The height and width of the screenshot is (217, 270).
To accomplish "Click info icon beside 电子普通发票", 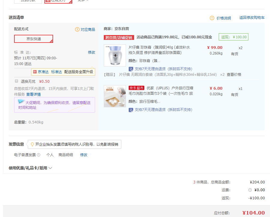I will (x=39, y=155).
